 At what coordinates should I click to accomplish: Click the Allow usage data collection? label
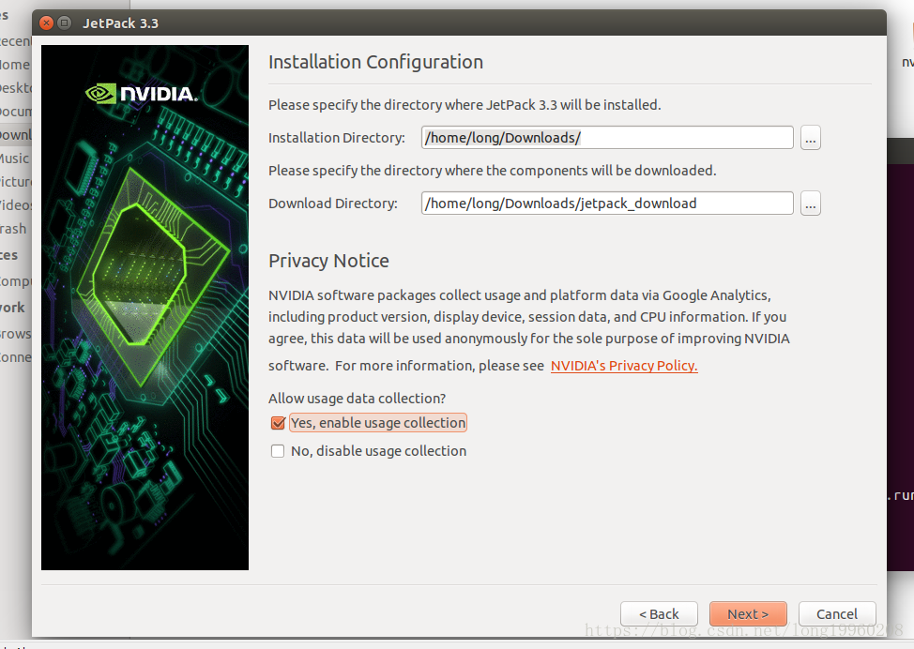click(x=357, y=399)
